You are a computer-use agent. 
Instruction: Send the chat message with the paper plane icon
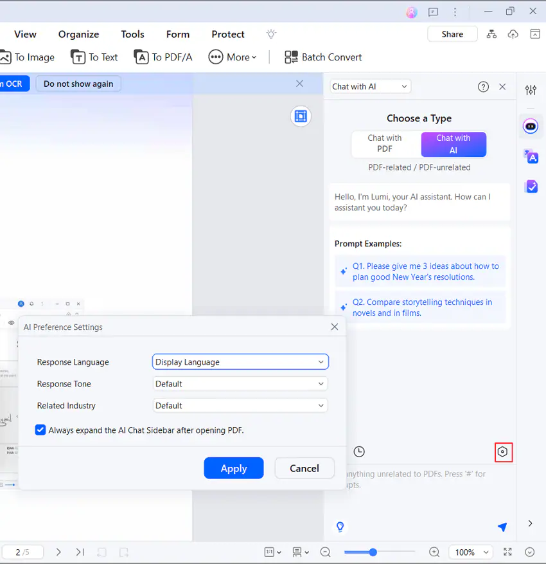pyautogui.click(x=502, y=527)
